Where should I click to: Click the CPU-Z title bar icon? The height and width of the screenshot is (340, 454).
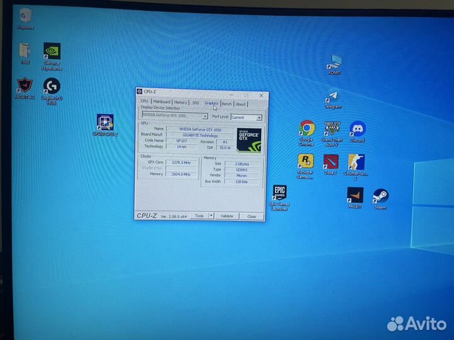pos(139,91)
